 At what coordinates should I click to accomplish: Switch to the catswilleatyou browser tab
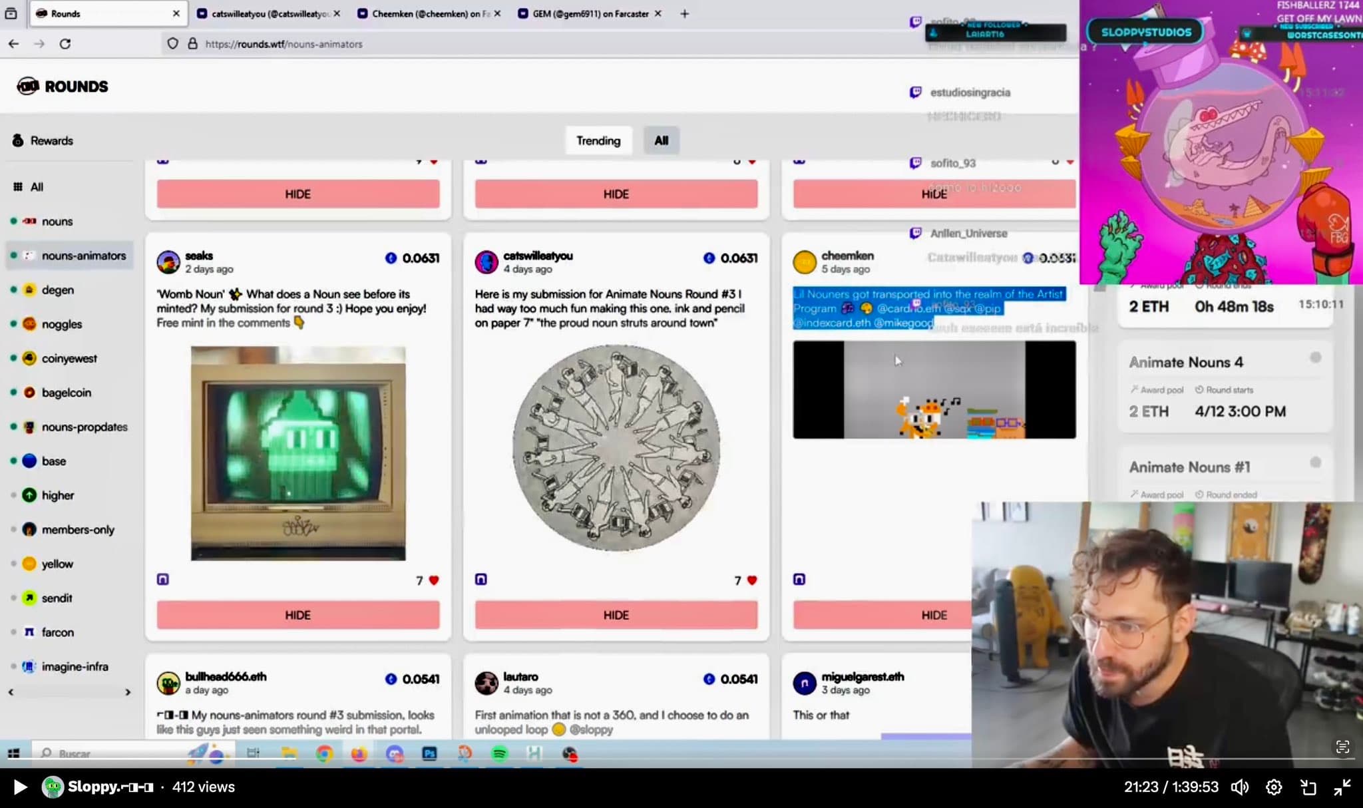[x=268, y=13]
